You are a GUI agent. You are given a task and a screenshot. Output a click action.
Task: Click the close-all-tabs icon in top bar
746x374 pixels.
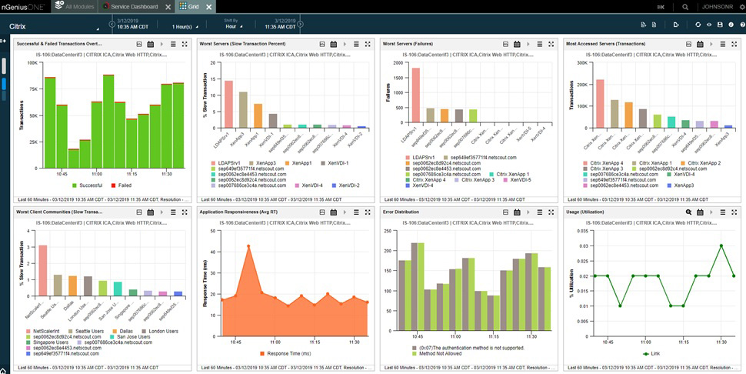661,7
